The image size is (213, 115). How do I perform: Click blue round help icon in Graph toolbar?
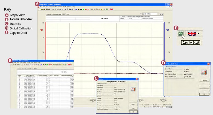click(x=76, y=10)
